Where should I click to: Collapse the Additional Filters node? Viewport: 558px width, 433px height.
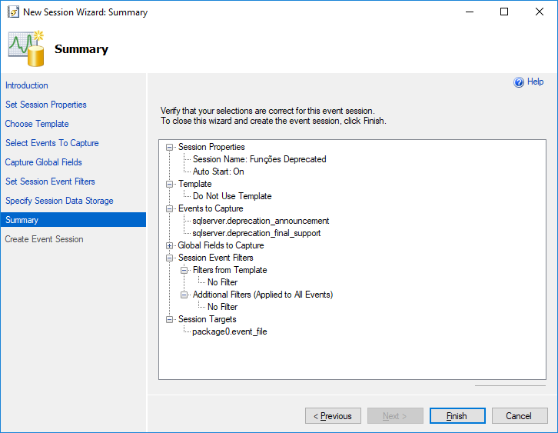coord(184,295)
